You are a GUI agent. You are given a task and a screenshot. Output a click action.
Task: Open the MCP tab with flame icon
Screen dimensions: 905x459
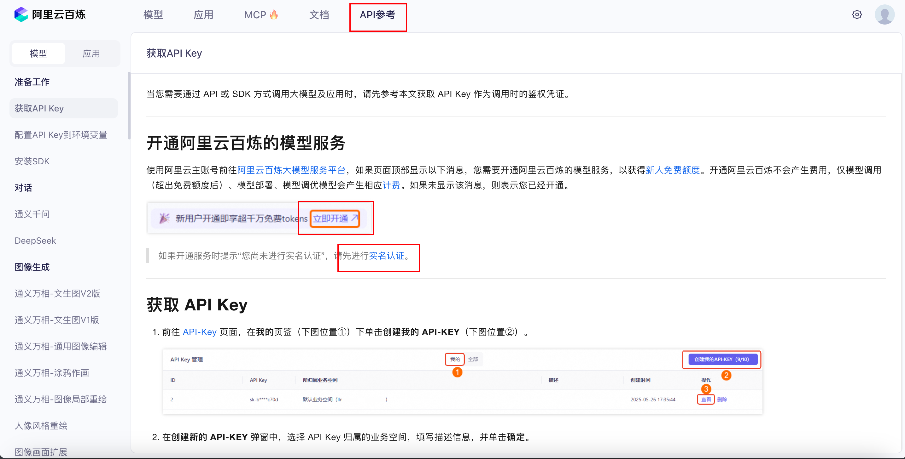(x=261, y=15)
